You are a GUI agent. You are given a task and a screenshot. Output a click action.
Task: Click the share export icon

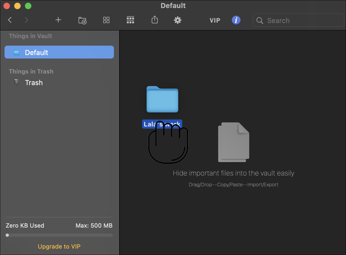click(x=155, y=20)
